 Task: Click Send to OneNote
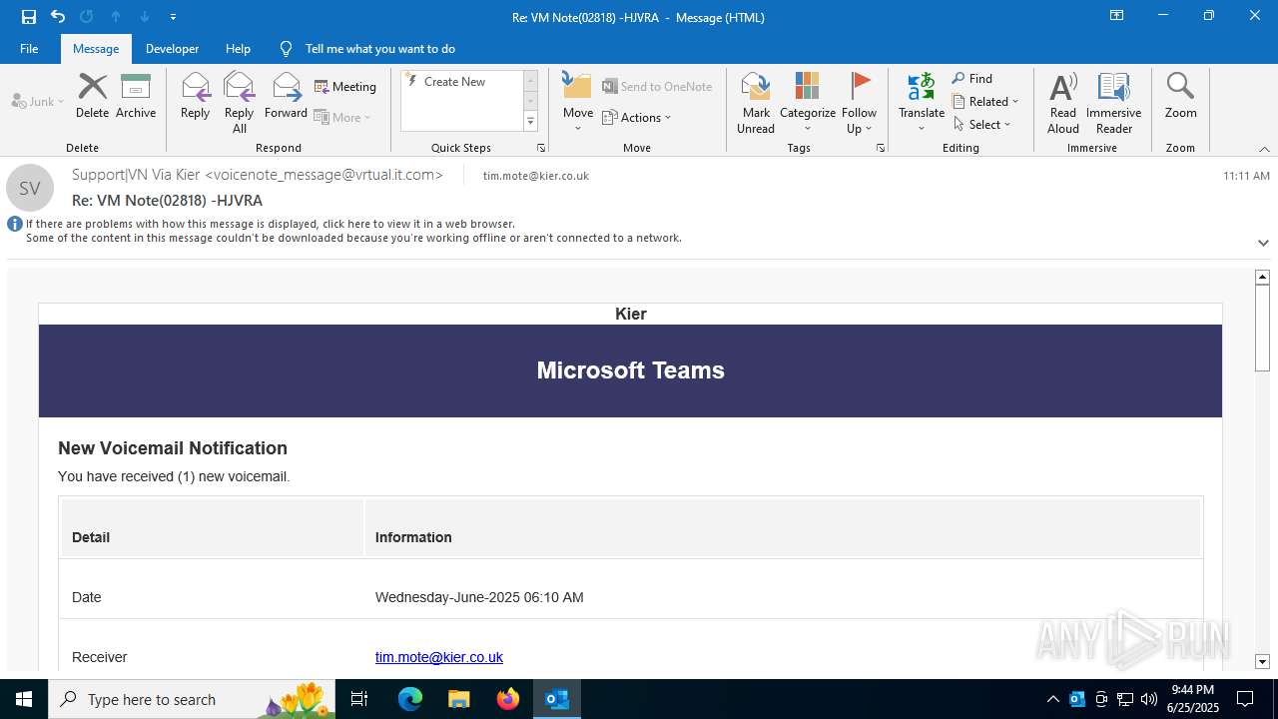[x=657, y=87]
